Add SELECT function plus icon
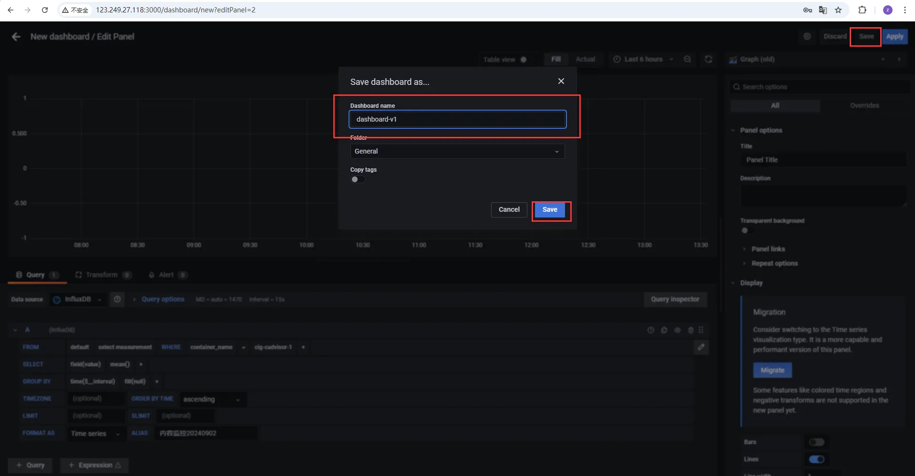Image resolution: width=915 pixels, height=476 pixels. coord(141,364)
